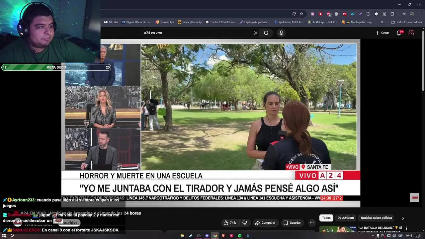Click the microphone tray icon
The image size is (425, 239).
(378, 236)
